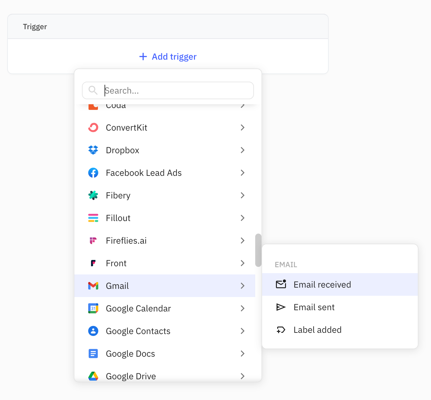
Task: Select Google Contacts from the app list
Action: [x=165, y=331]
